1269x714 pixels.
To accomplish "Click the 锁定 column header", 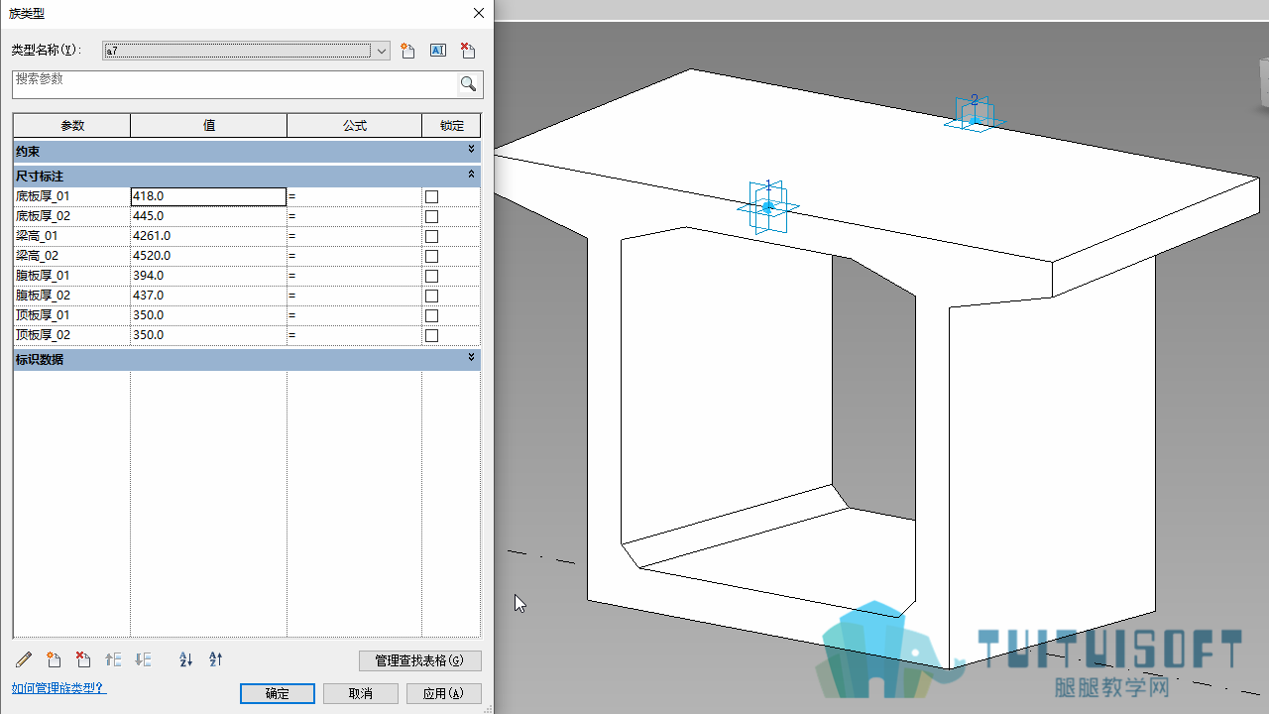I will (x=451, y=125).
